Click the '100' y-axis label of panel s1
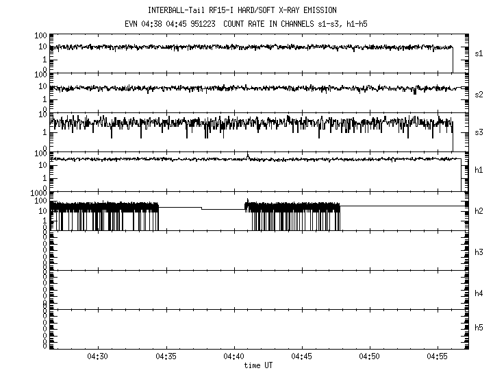 coord(40,35)
